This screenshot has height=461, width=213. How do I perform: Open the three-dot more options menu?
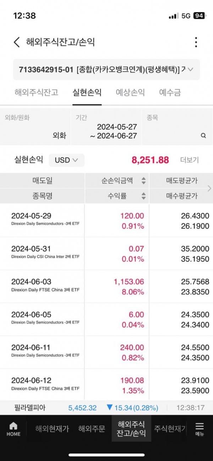point(196,42)
